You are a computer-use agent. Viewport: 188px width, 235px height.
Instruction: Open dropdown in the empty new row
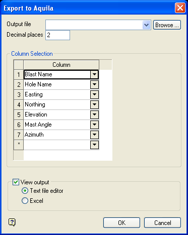(94, 145)
